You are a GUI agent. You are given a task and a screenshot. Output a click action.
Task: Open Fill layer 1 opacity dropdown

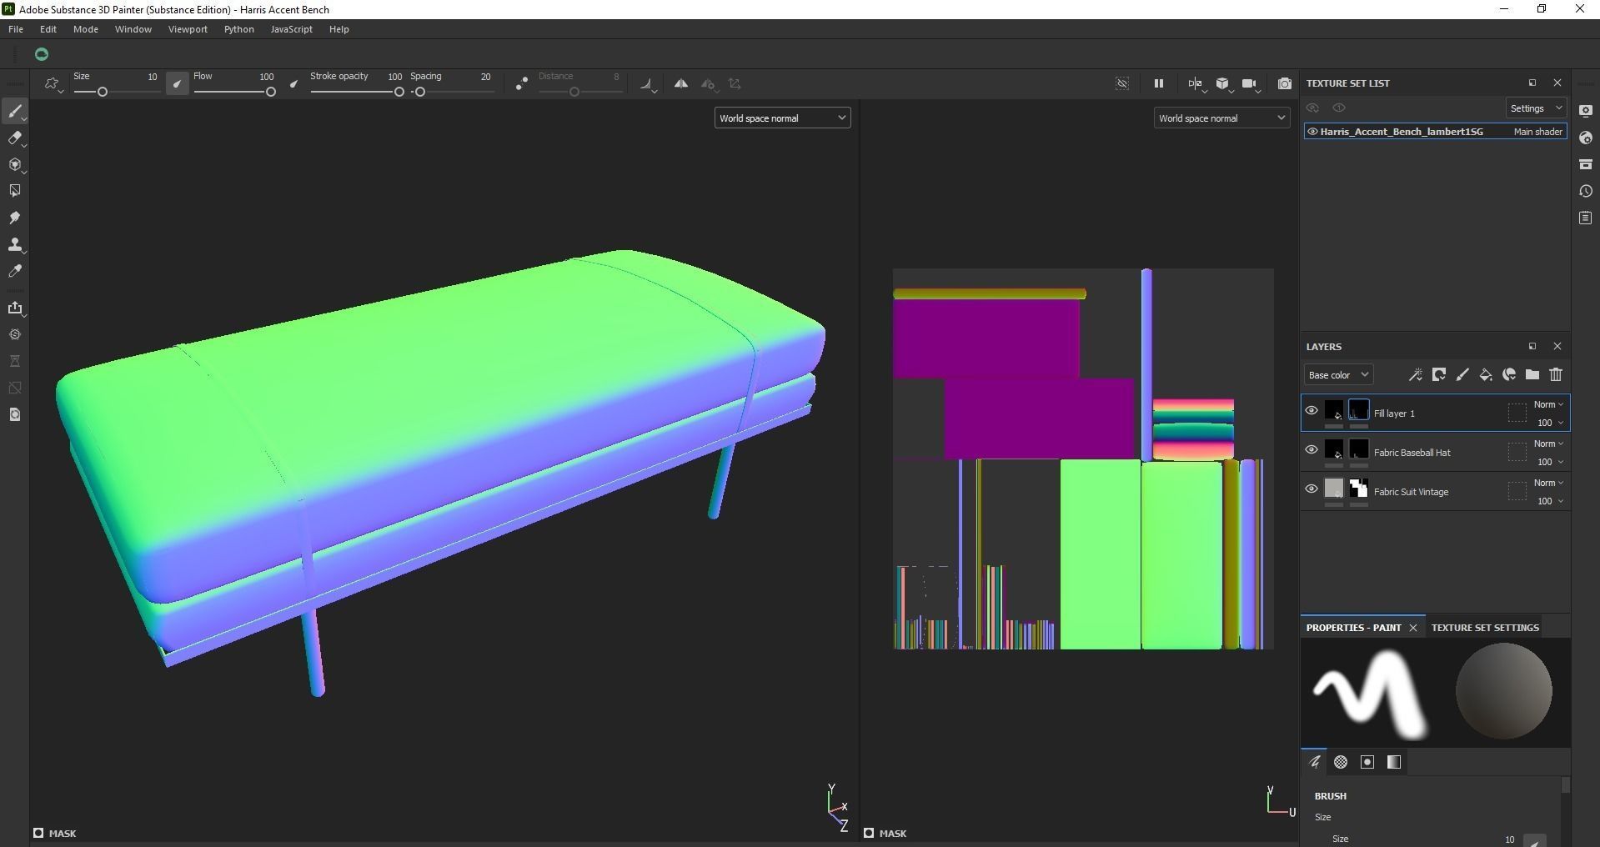(x=1550, y=423)
